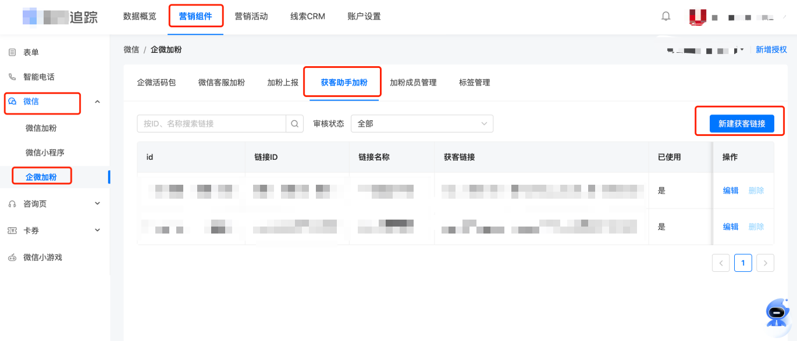Screen dimensions: 797x341
Task: Click the notification bell icon
Action: [x=666, y=16]
